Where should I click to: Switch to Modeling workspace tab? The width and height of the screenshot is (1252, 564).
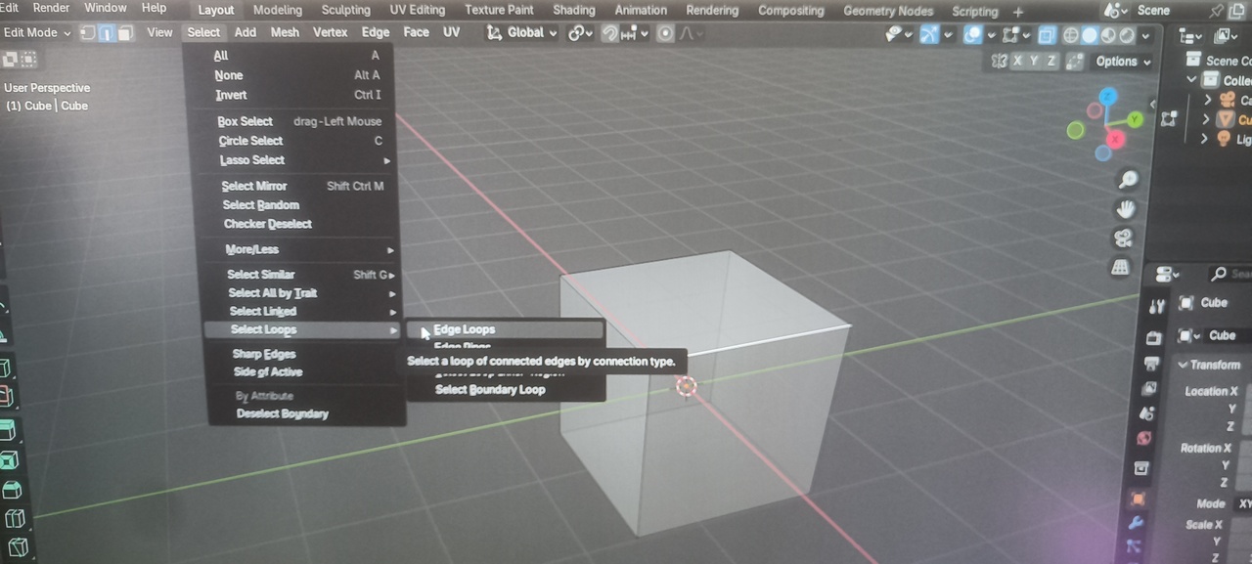pos(277,11)
